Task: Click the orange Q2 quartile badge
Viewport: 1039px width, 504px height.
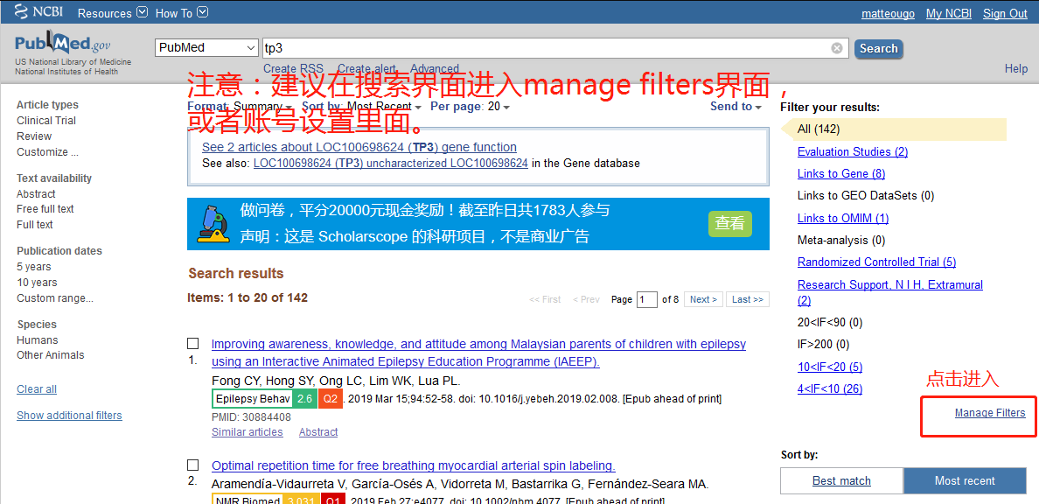Action: [331, 398]
